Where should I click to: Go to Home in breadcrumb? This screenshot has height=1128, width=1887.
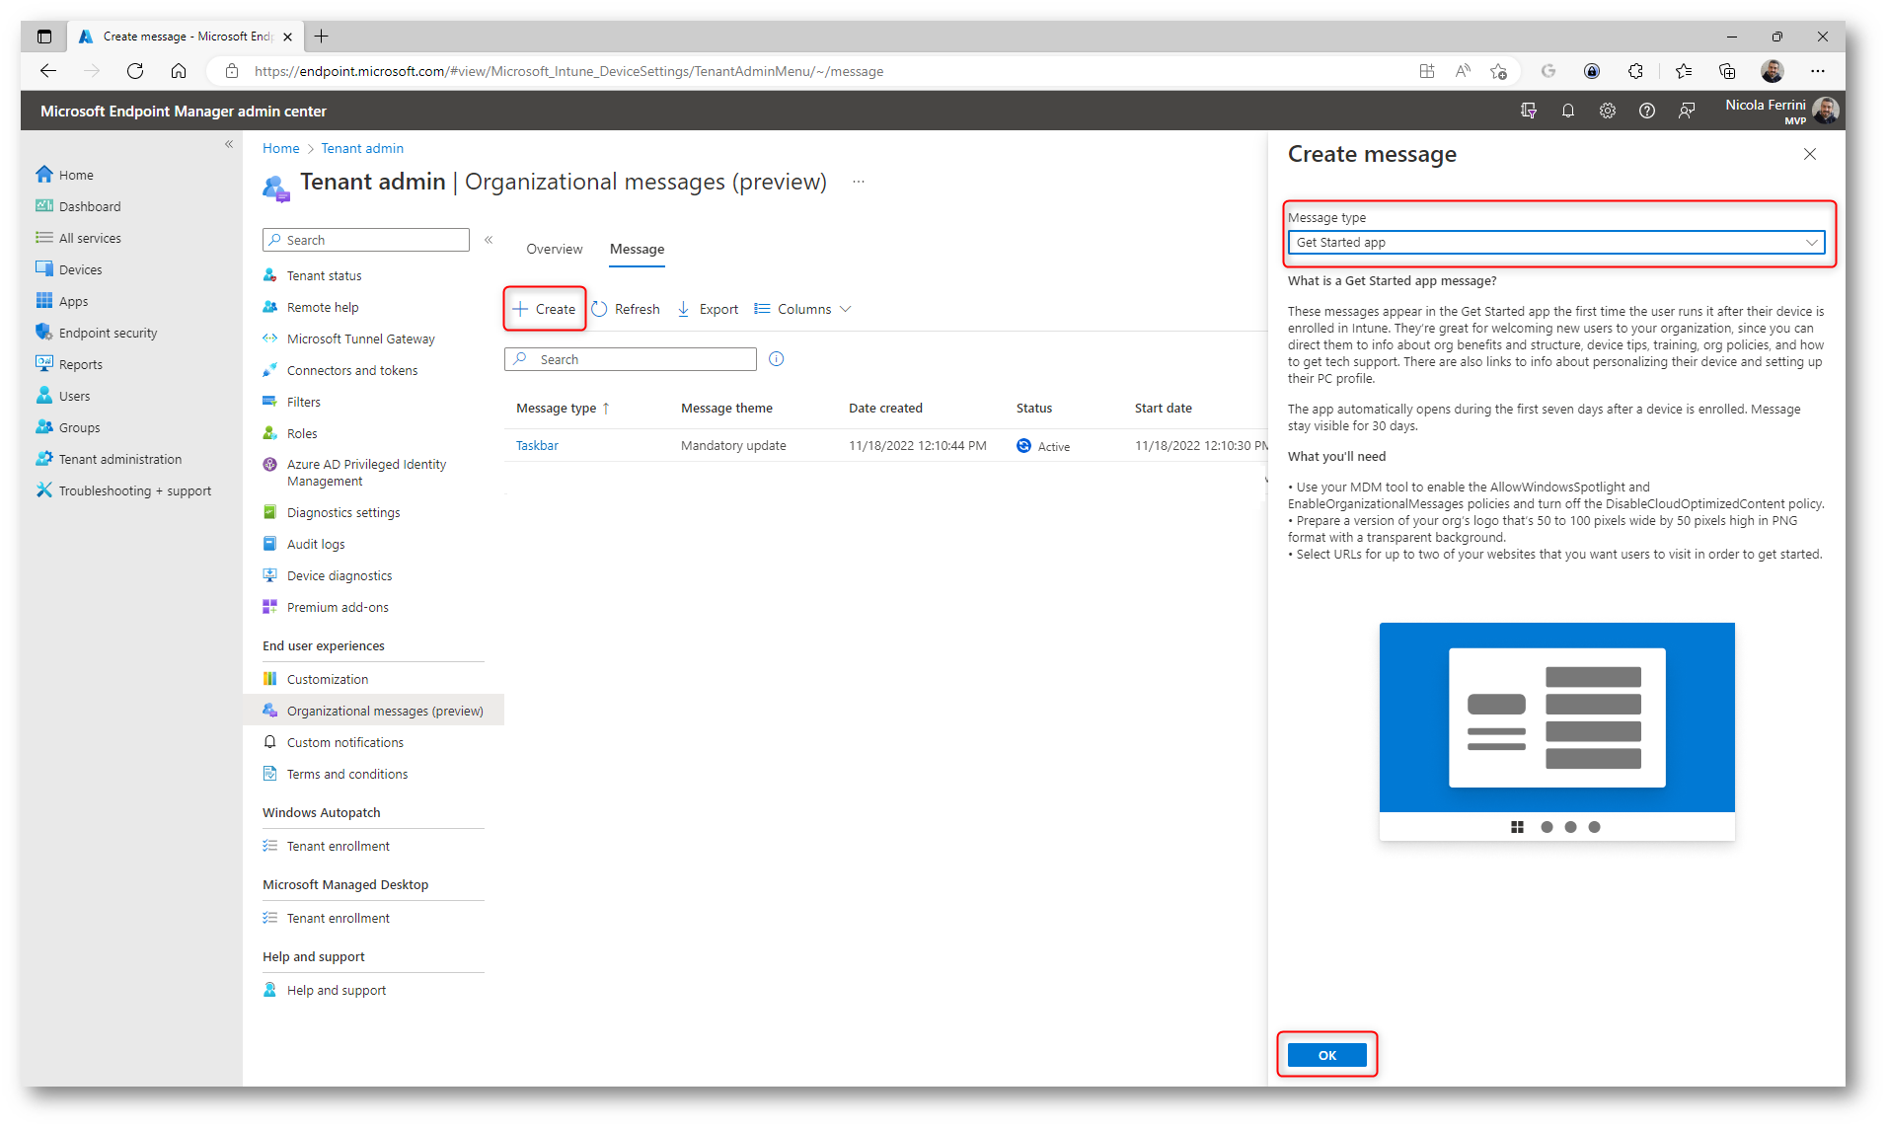pyautogui.click(x=280, y=148)
